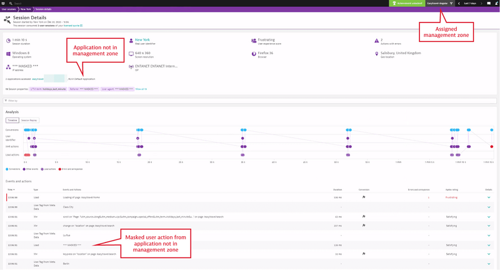Go to previous timeframe with left arrow
Image resolution: width=500 pixels, height=270 pixels.
coord(459,3)
